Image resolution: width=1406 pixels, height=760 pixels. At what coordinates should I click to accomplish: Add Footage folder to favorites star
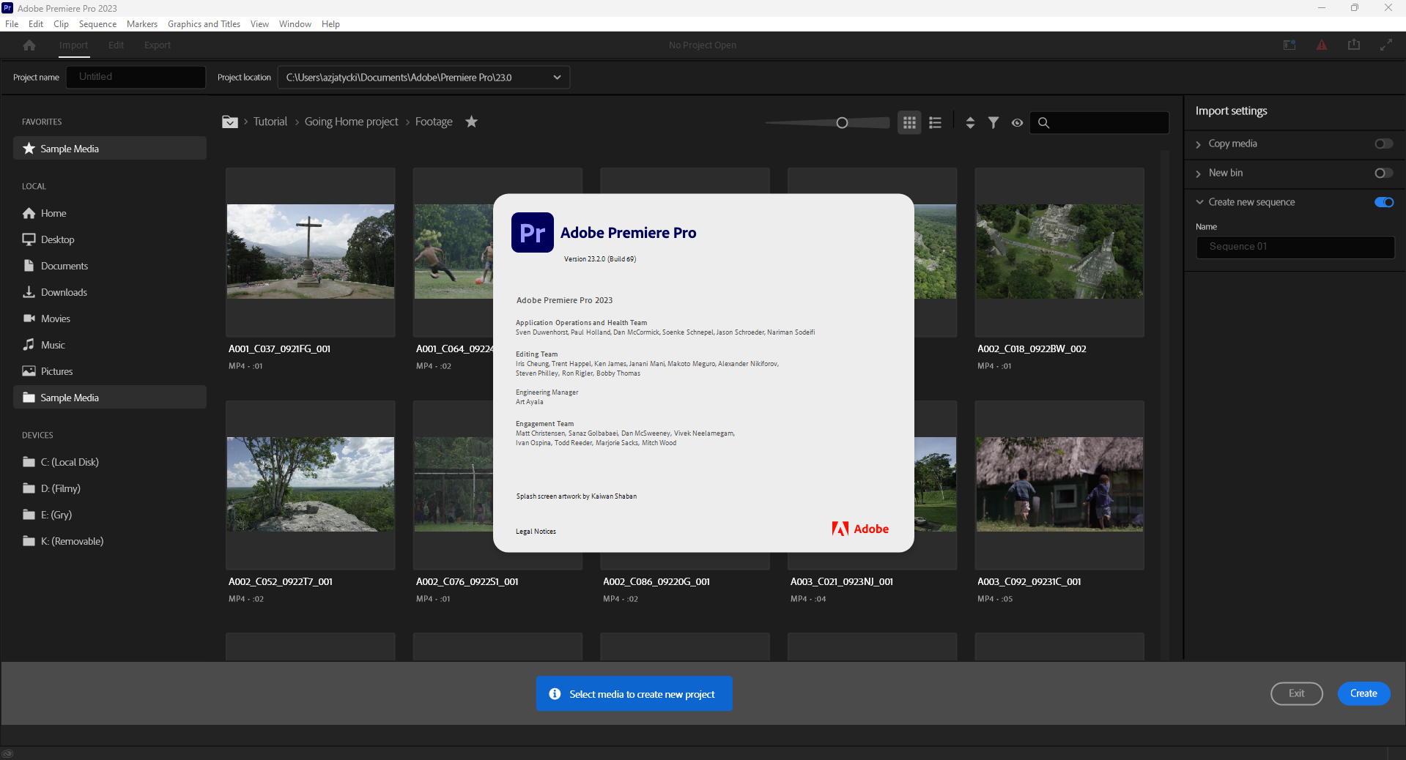point(472,122)
